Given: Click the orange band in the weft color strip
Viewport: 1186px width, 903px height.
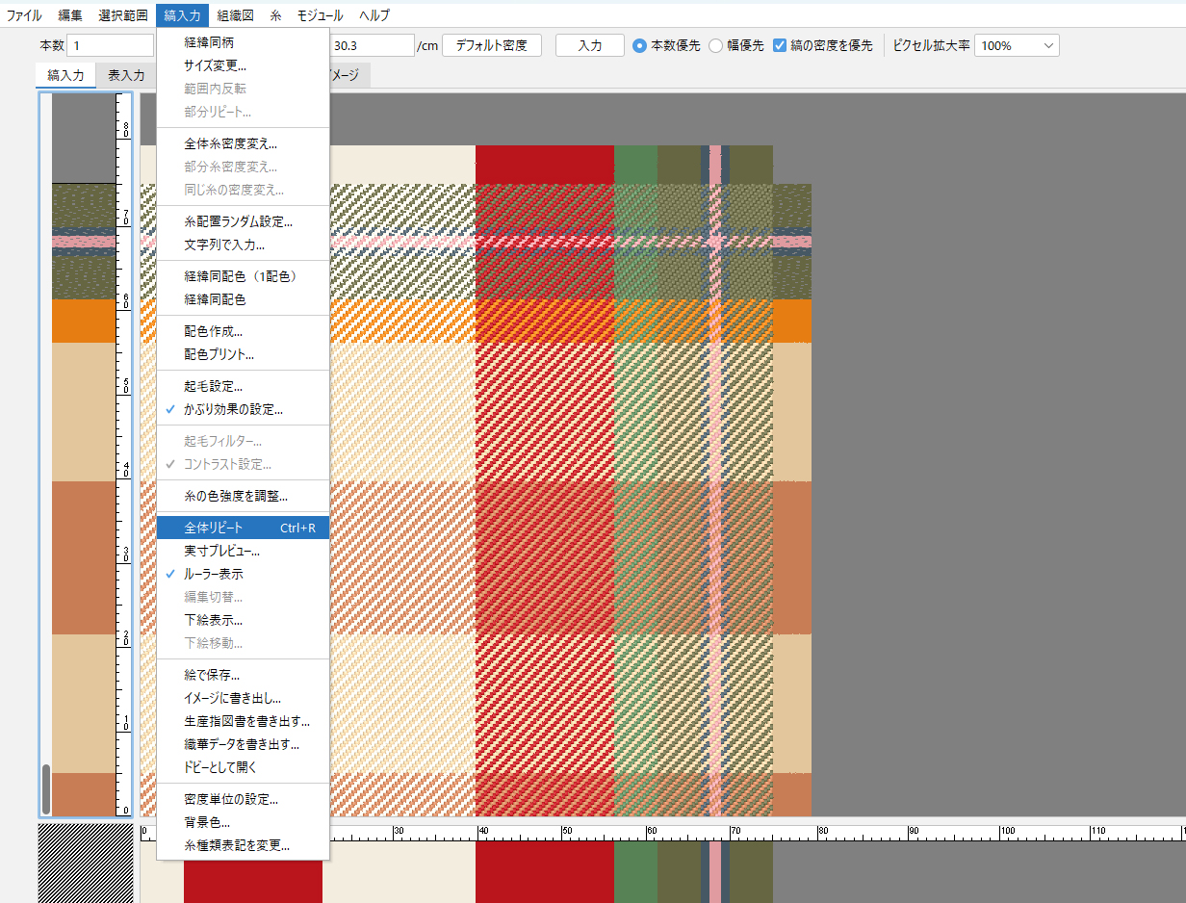Looking at the screenshot, I should tap(84, 322).
